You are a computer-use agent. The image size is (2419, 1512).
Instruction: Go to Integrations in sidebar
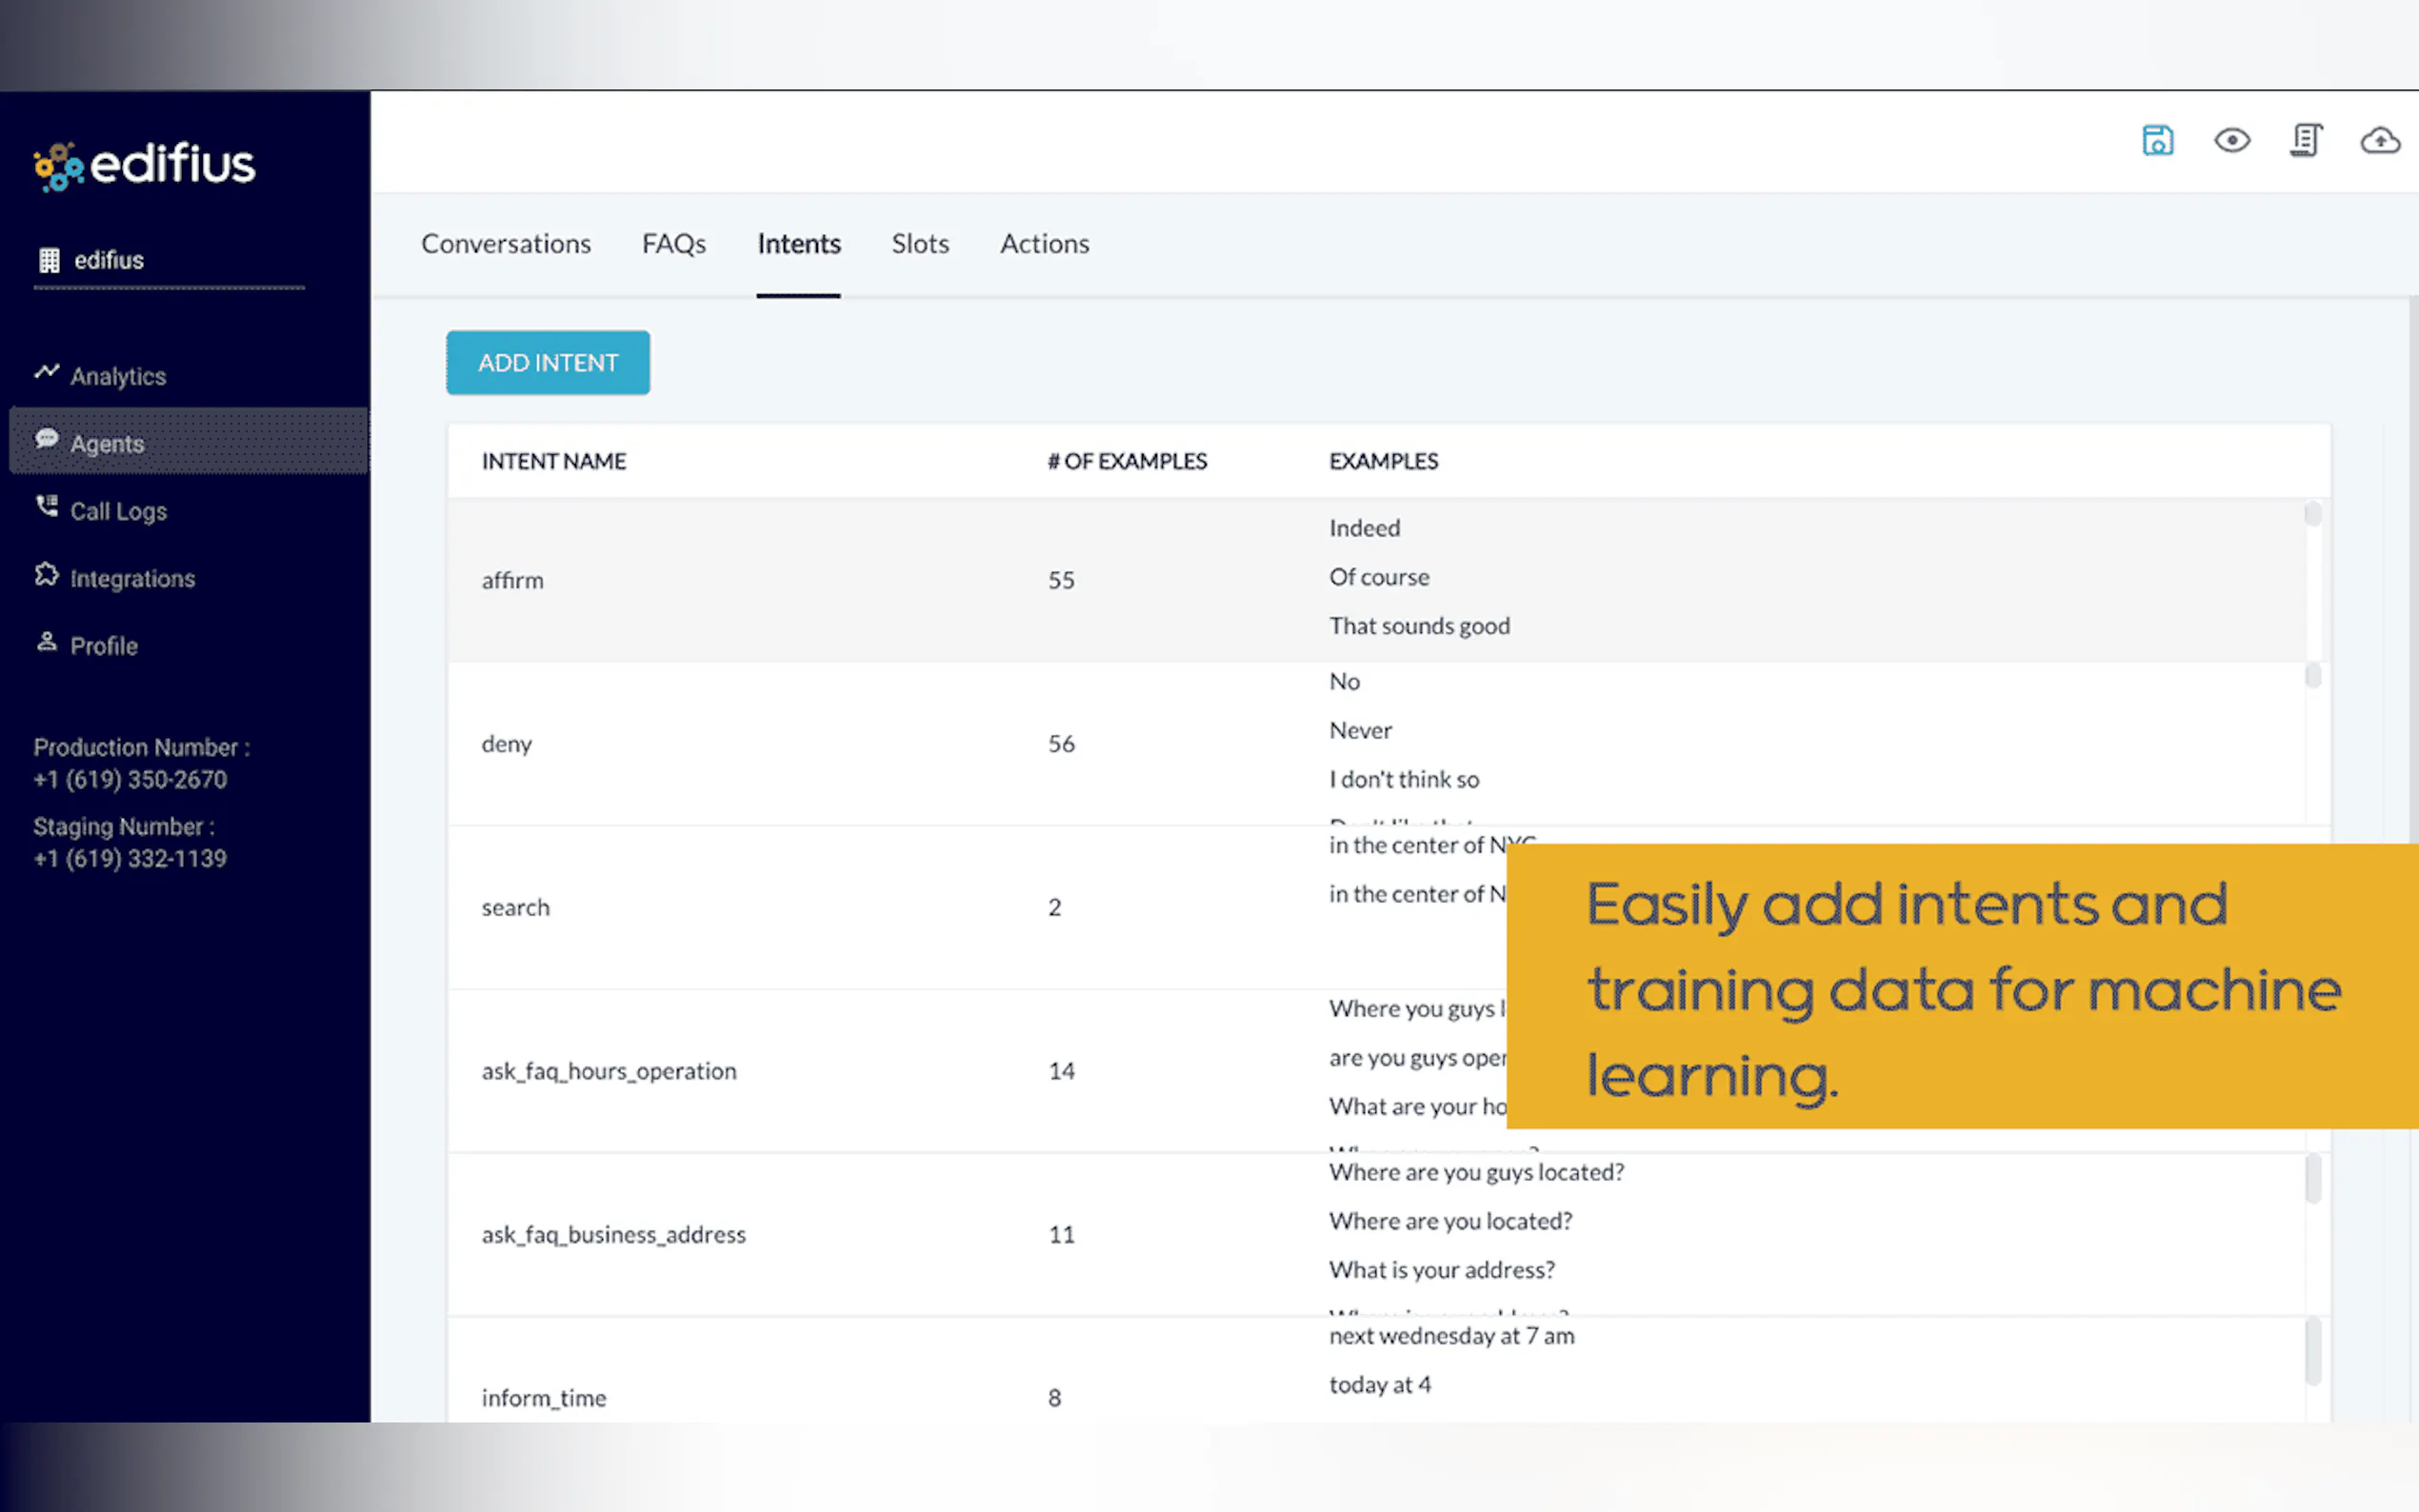(x=132, y=578)
